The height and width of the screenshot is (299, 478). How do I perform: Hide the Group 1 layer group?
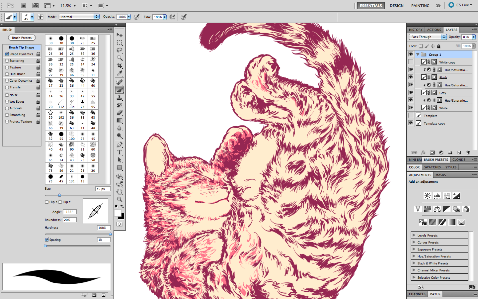411,54
